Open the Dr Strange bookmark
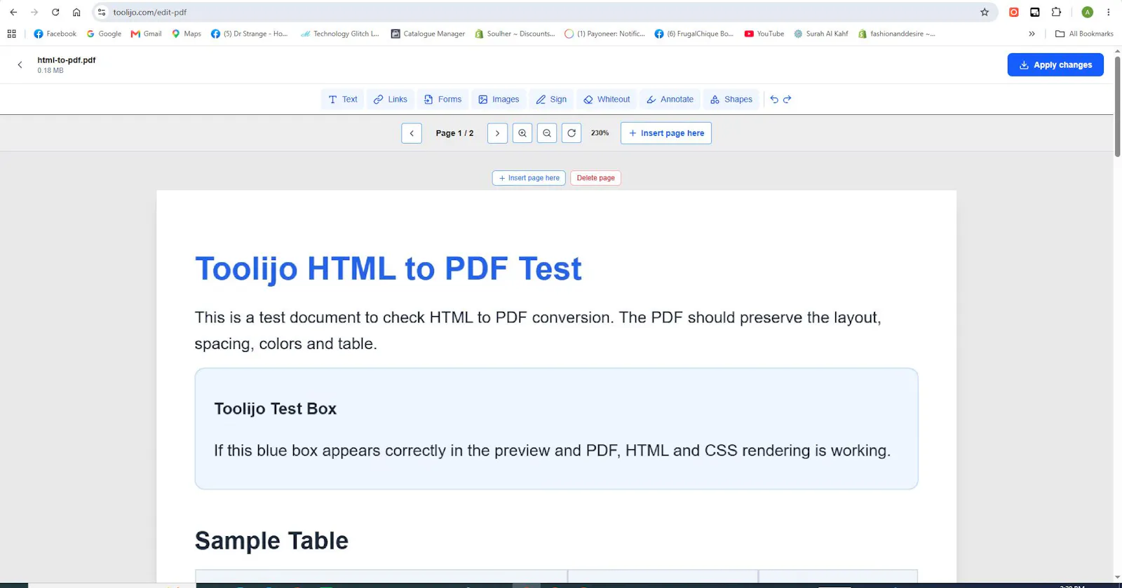 tap(250, 34)
